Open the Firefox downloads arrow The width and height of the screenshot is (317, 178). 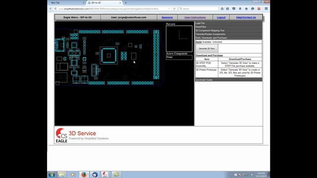(x=240, y=9)
